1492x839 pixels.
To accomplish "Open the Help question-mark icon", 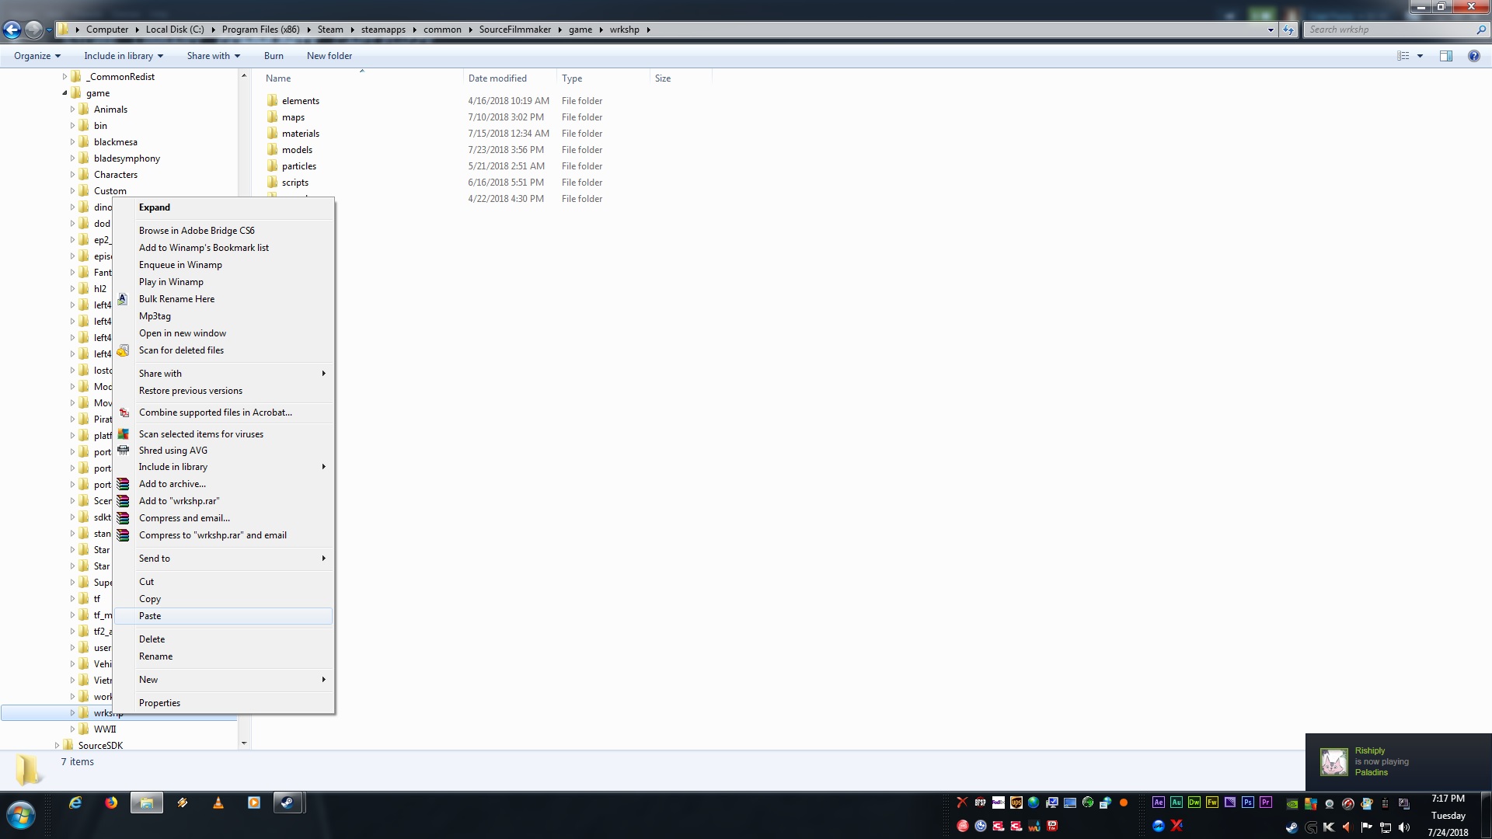I will [1473, 56].
